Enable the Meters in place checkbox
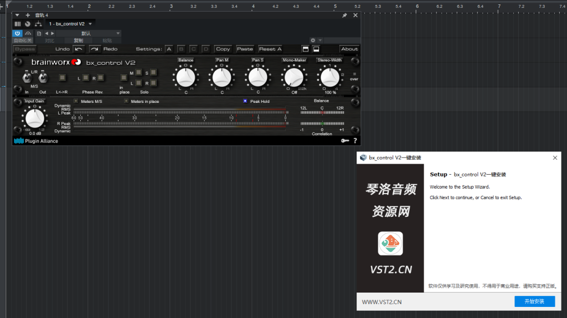The width and height of the screenshot is (567, 318). point(126,101)
